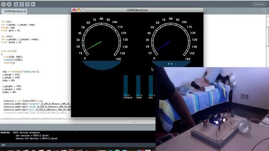Image resolution: width=269 pixels, height=151 pixels.
Task: Click the commented addSlider "pot" line
Action: (x=35, y=113)
